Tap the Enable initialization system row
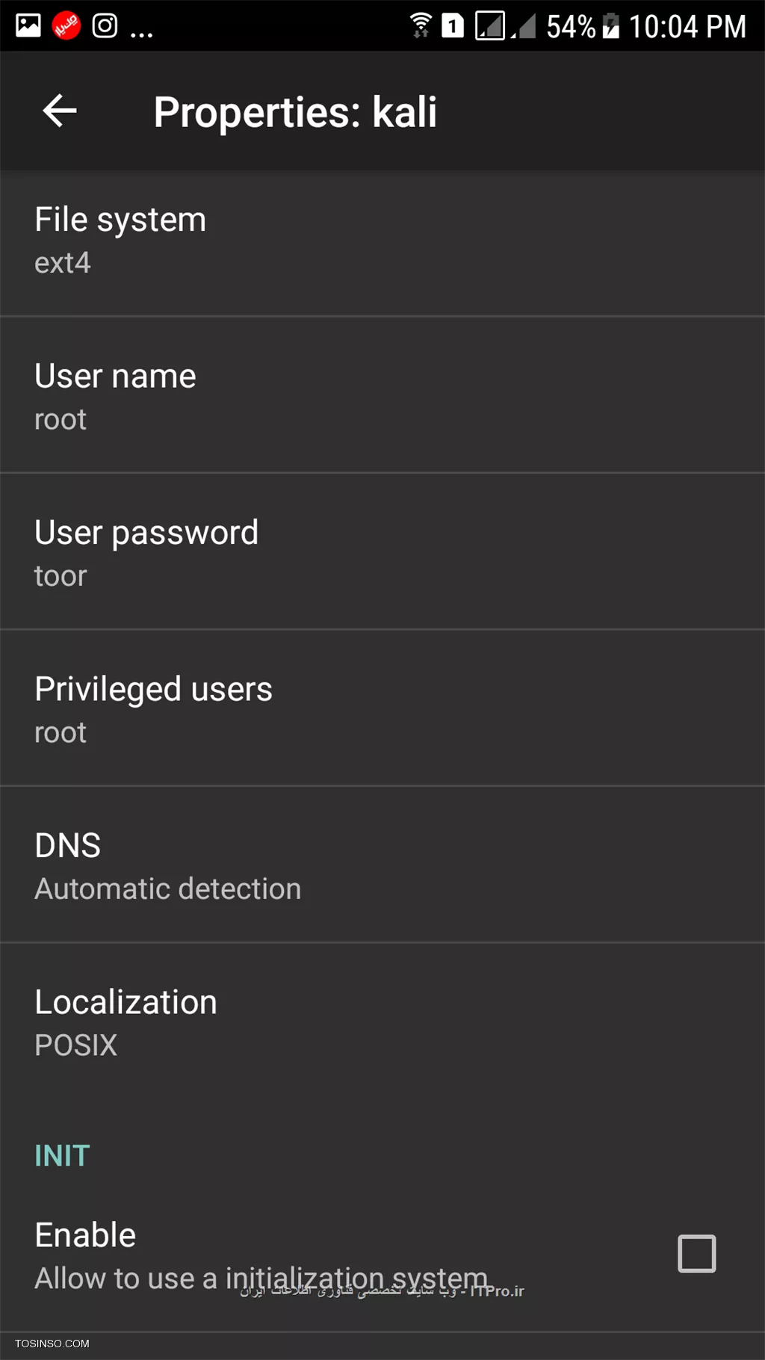 click(x=382, y=1255)
